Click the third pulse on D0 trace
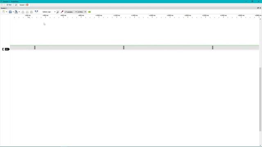262x147 pixels. pyautogui.click(x=212, y=47)
